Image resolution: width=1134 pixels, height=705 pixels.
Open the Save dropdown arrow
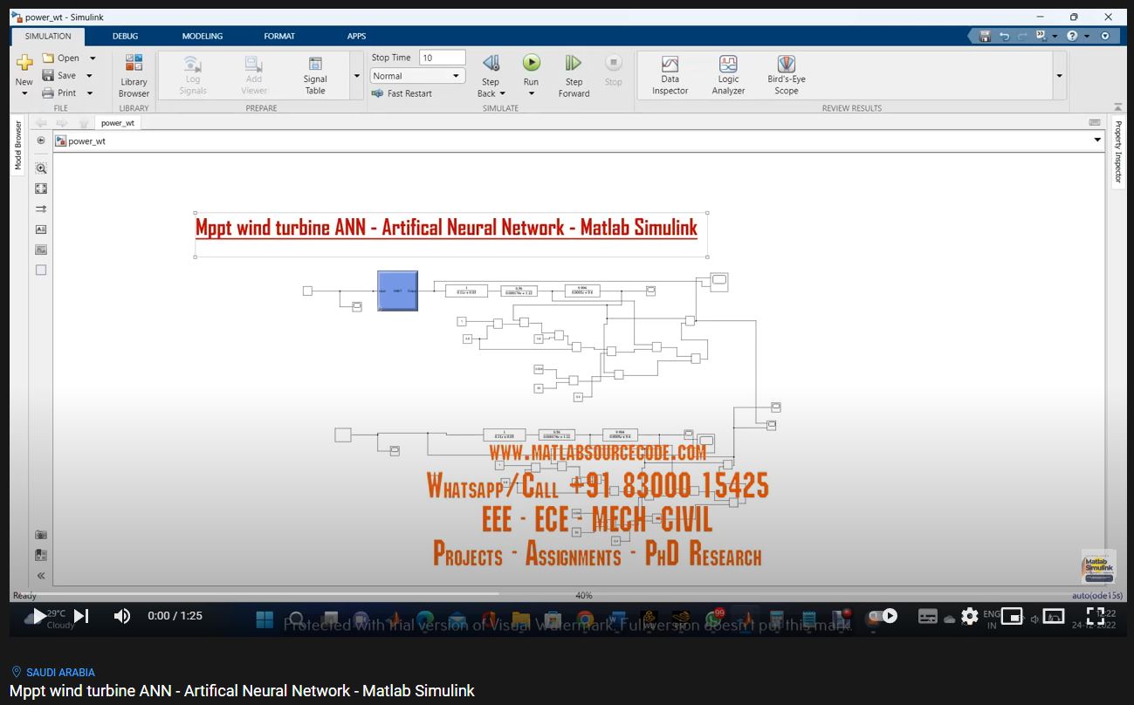(89, 76)
